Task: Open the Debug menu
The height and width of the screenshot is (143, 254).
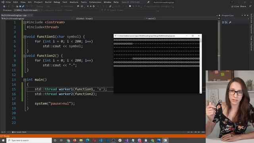Action: (x=57, y=2)
